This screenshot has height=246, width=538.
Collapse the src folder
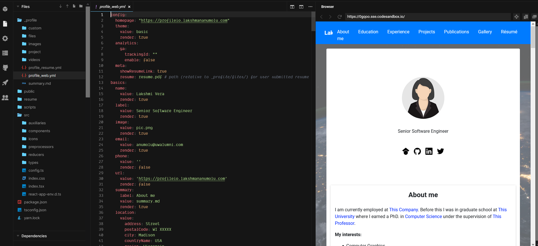(x=26, y=115)
